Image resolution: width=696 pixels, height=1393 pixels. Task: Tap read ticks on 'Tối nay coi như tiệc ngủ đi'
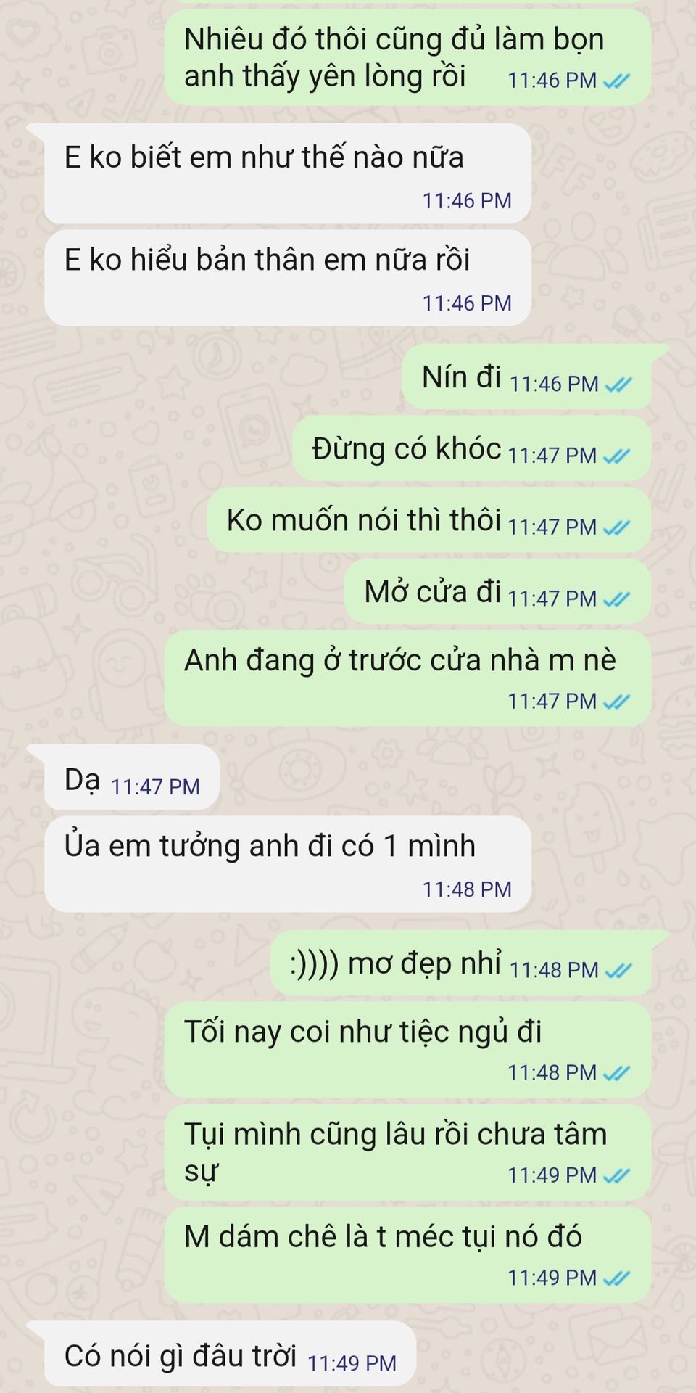pyautogui.click(x=617, y=1073)
